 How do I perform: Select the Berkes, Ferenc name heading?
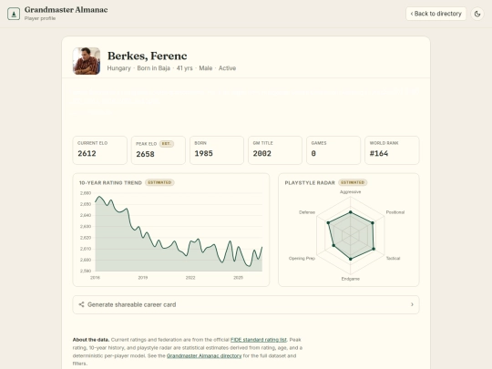coord(148,56)
